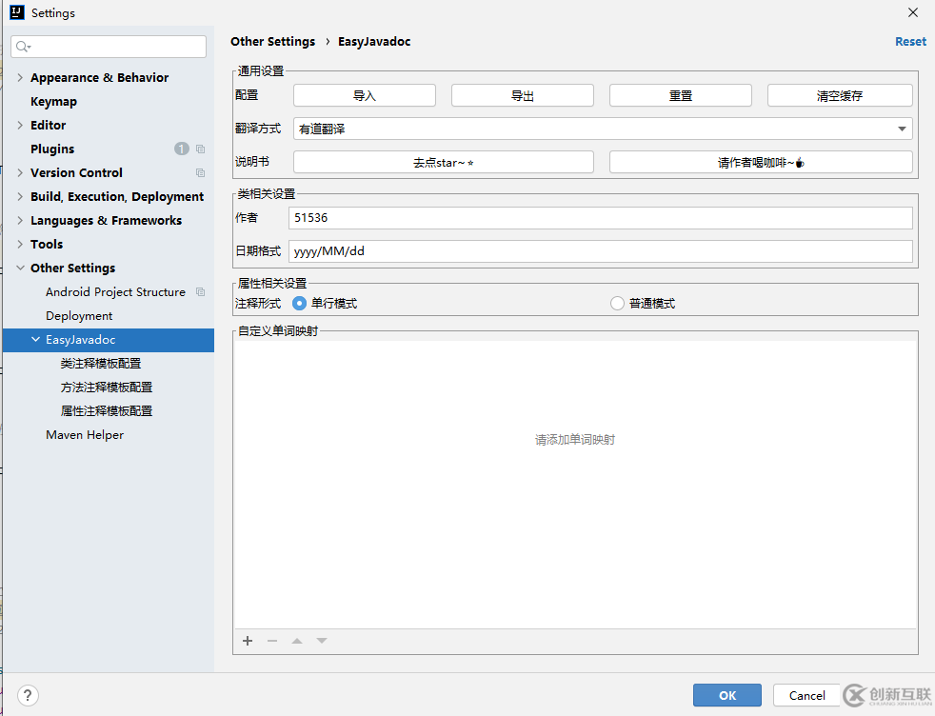The width and height of the screenshot is (935, 716).
Task: Click the 导出 export button
Action: [x=523, y=95]
